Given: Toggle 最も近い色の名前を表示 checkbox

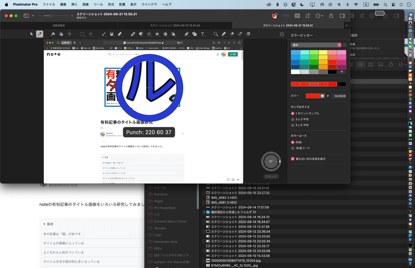Looking at the screenshot, I should (x=293, y=159).
